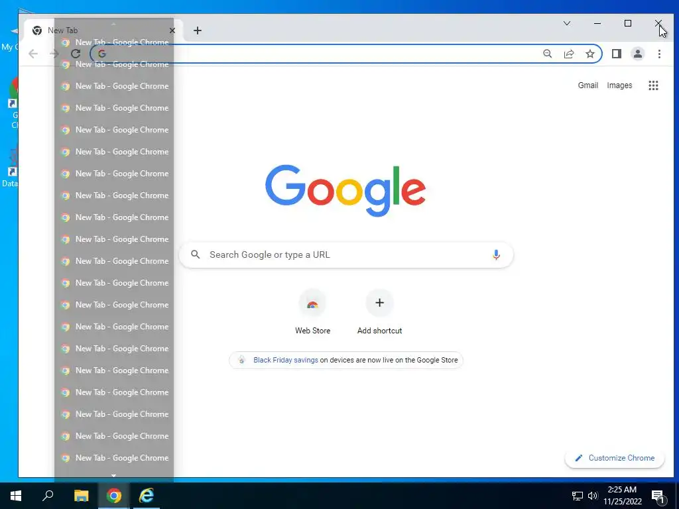Open taskbar search magnifier
The height and width of the screenshot is (509, 679).
coord(48,496)
